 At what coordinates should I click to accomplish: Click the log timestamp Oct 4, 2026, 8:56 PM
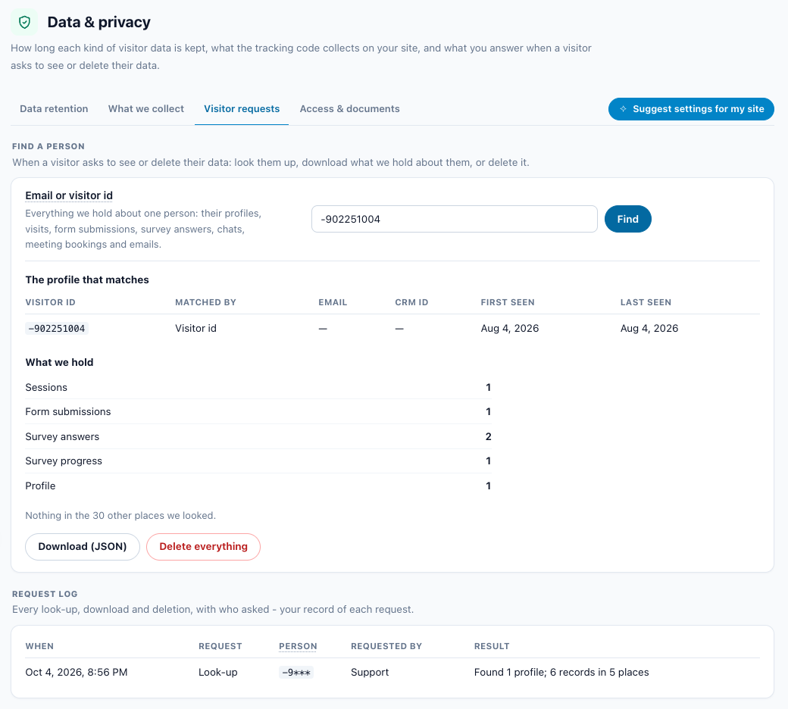pos(77,673)
